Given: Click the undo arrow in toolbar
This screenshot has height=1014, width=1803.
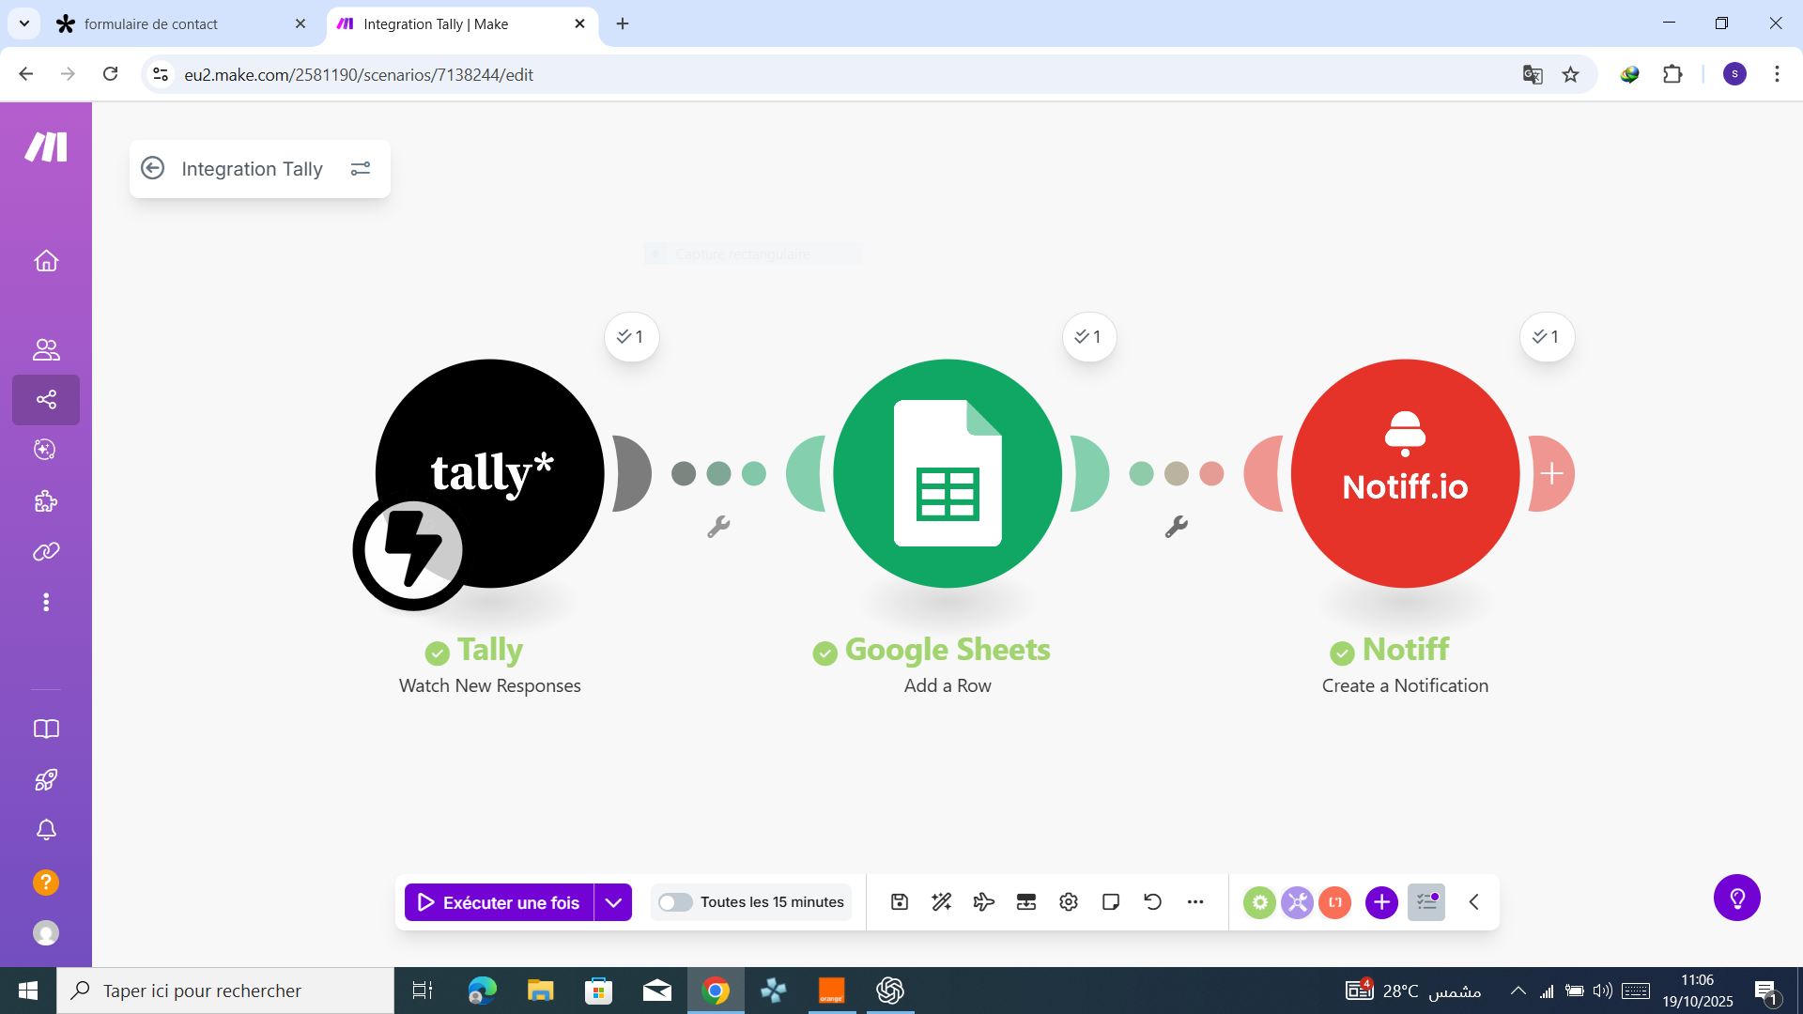Looking at the screenshot, I should coord(1152,902).
